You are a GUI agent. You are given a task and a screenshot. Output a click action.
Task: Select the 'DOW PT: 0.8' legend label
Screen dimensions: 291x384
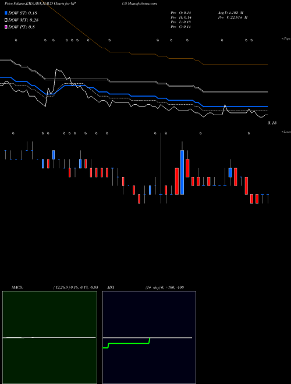tap(22, 27)
